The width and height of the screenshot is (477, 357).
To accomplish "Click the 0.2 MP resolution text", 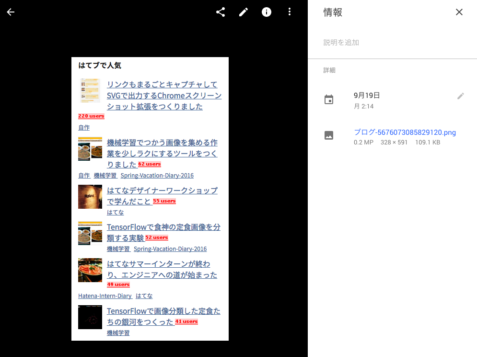I will [363, 142].
